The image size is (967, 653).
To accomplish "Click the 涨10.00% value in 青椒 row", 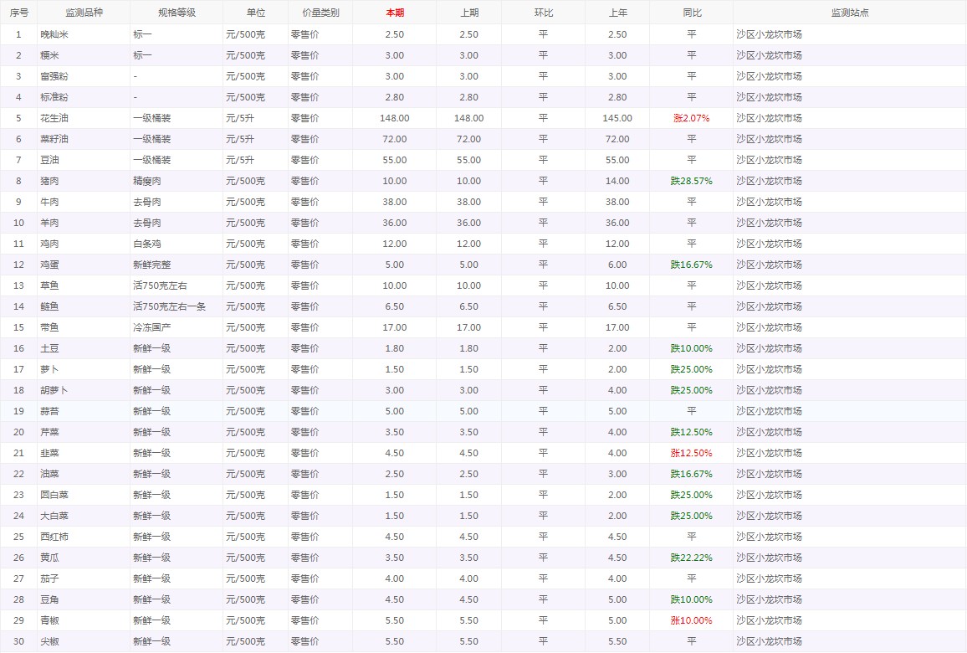I will (691, 620).
